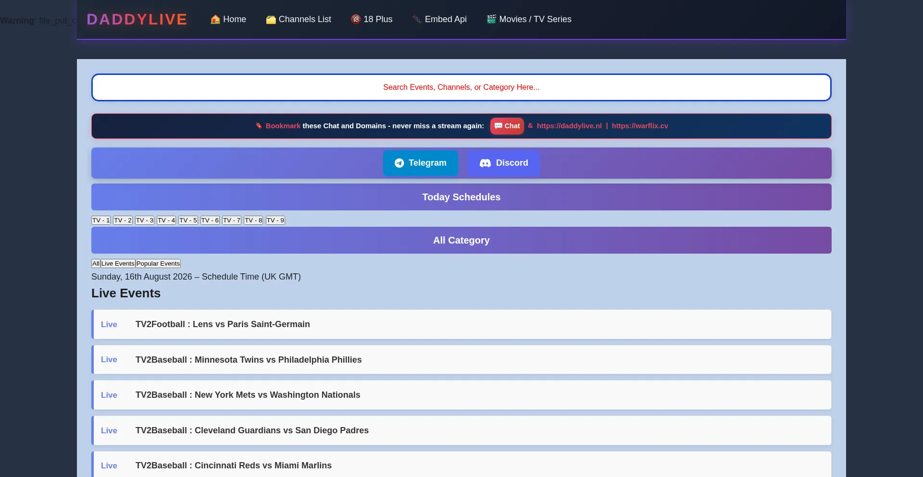Open the Embed Api page
The height and width of the screenshot is (477, 923).
pyautogui.click(x=439, y=19)
